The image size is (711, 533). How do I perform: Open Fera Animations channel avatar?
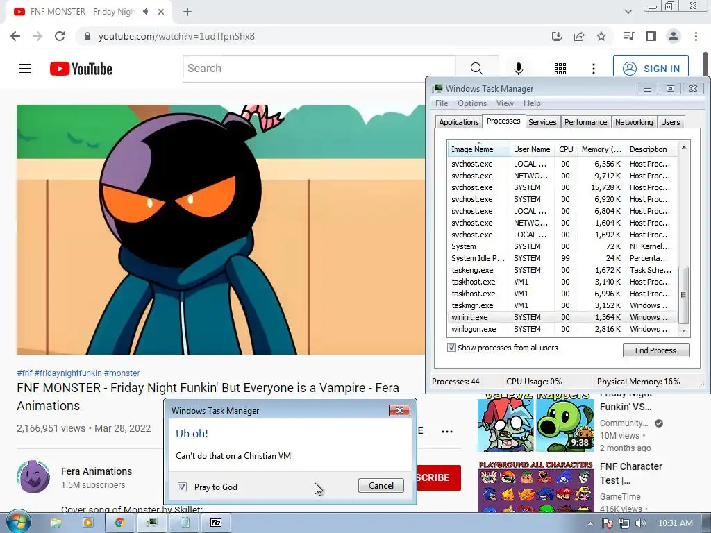[x=33, y=477]
